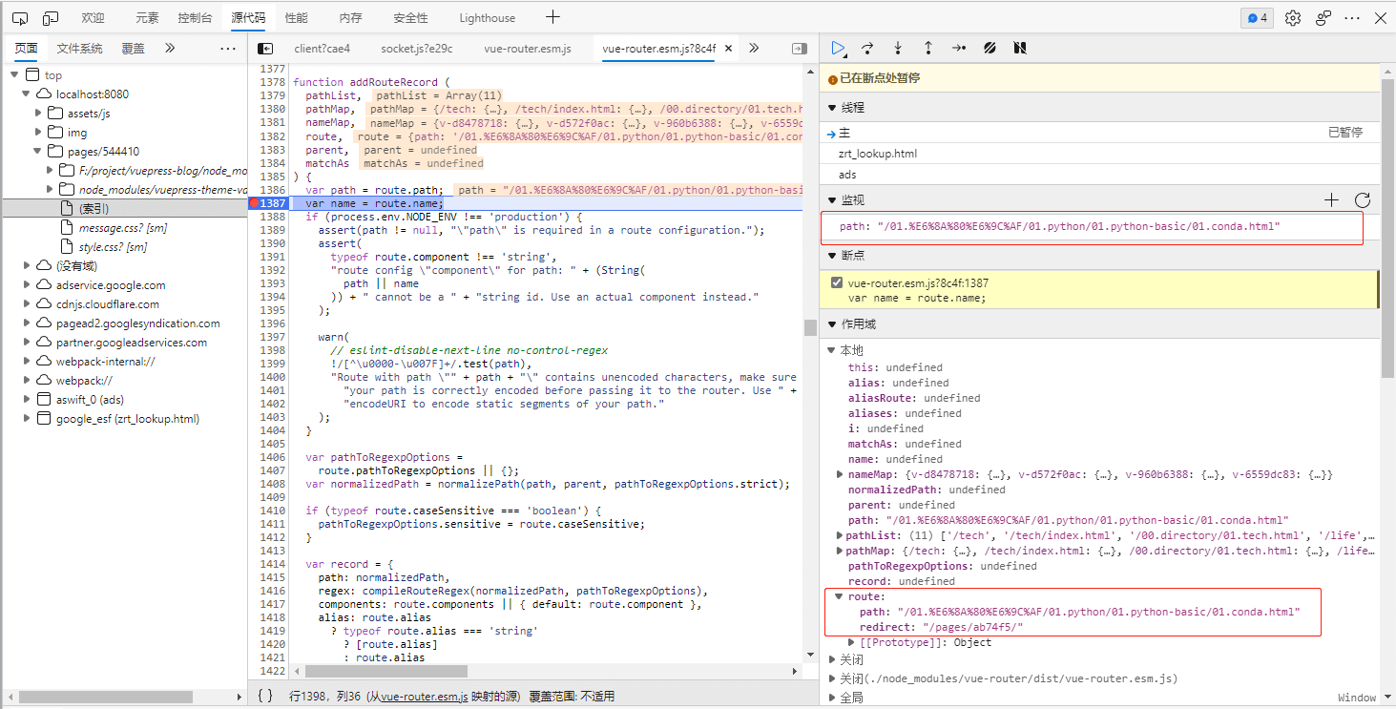This screenshot has height=709, width=1396.
Task: Remove breakpoint marker on line 1387
Action: [255, 203]
